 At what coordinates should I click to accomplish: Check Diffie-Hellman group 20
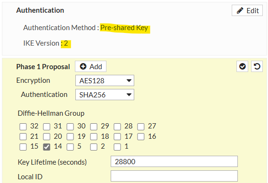point(47,136)
